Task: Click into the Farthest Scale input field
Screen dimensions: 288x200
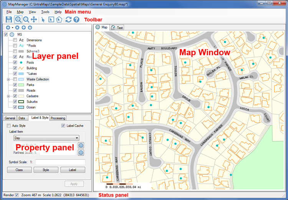Action: [x=58, y=153]
